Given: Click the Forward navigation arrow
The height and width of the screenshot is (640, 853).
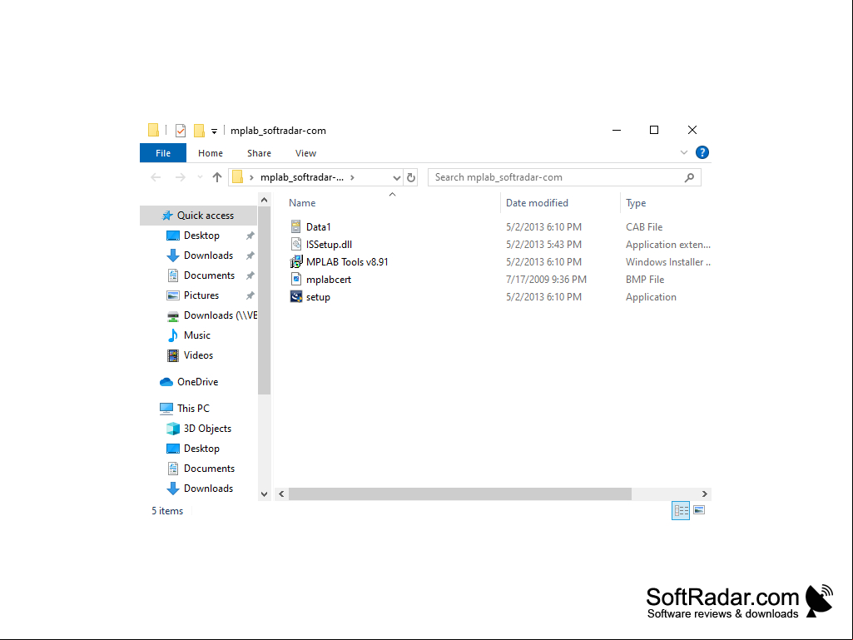Looking at the screenshot, I should pyautogui.click(x=180, y=177).
